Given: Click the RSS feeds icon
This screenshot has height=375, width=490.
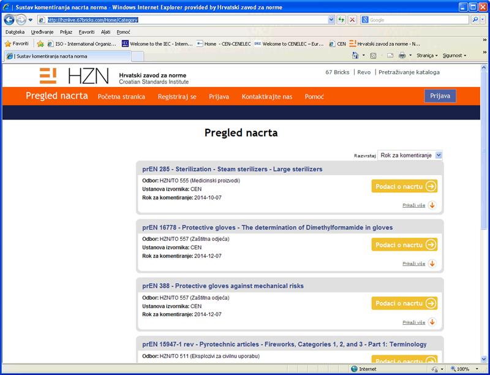Looking at the screenshot, I should (373, 56).
